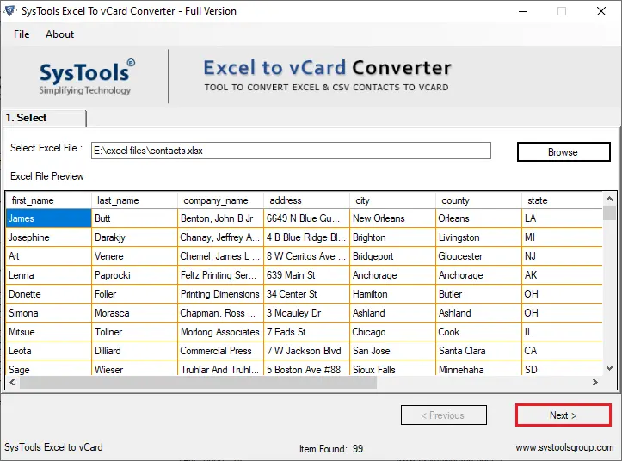
Task: Select the '639 Main St' cell
Action: (306, 275)
